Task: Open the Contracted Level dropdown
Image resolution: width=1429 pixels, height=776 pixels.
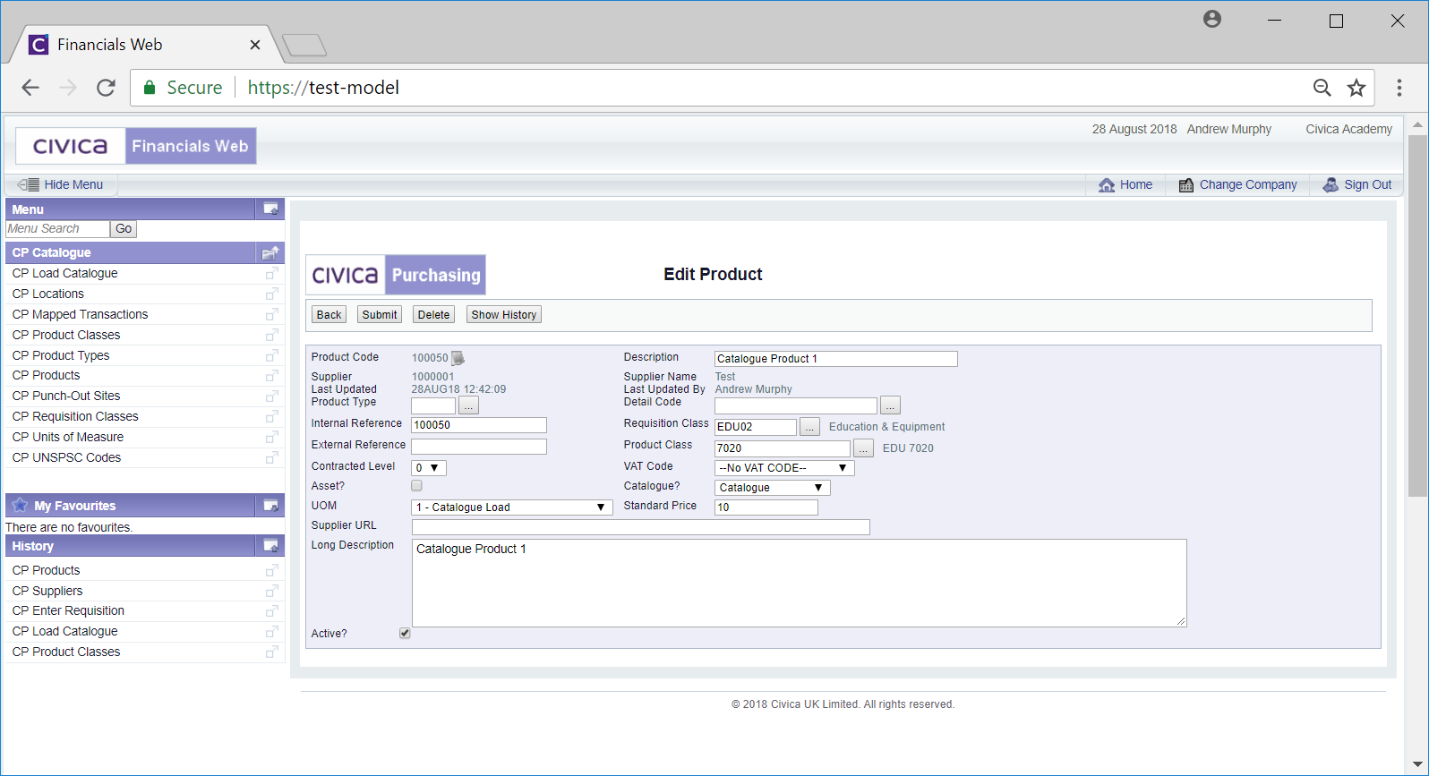Action: [x=428, y=468]
